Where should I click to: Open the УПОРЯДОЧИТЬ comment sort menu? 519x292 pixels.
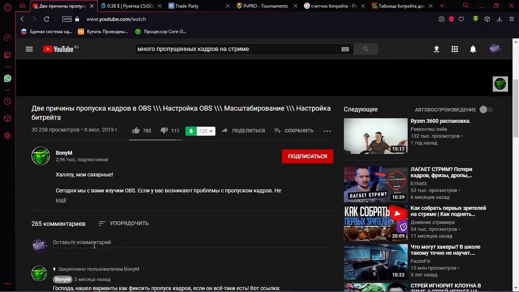pos(124,223)
